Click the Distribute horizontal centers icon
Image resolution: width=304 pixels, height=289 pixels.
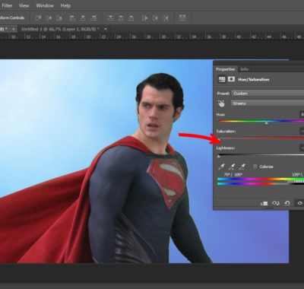click(x=155, y=18)
